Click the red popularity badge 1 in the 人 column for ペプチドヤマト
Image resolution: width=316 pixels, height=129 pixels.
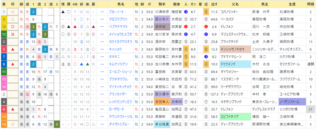pyautogui.click(x=186, y=27)
